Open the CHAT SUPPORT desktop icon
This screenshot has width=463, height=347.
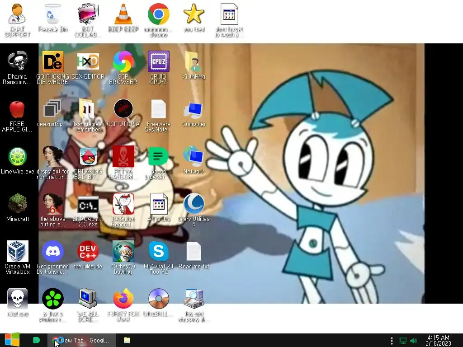click(17, 20)
